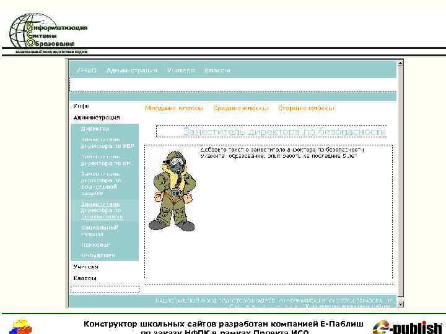The width and height of the screenshot is (446, 334).
Task: Expand the Учителя sidebar section
Action: (85, 267)
